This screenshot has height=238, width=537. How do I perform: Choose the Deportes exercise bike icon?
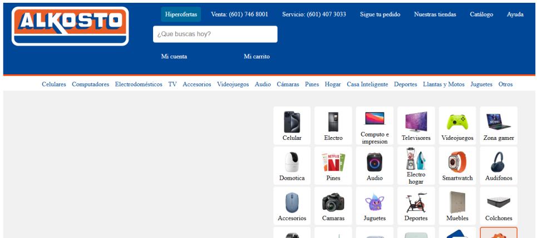point(416,202)
